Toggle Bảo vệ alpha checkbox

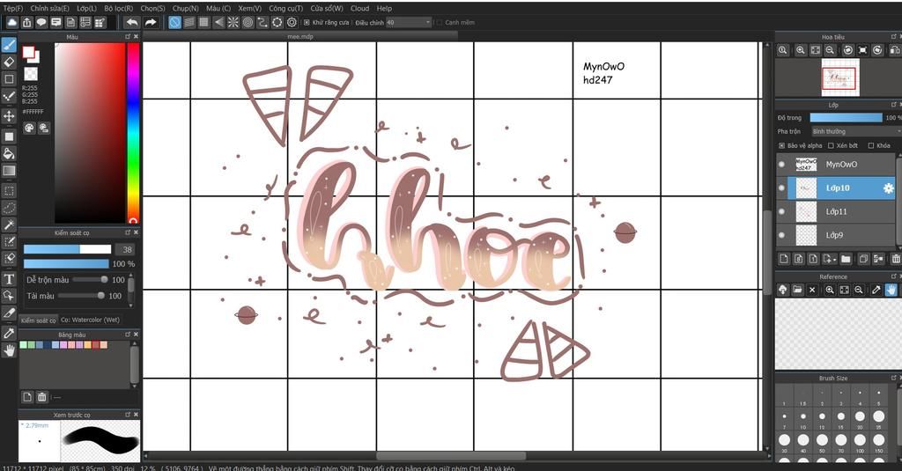coord(781,145)
